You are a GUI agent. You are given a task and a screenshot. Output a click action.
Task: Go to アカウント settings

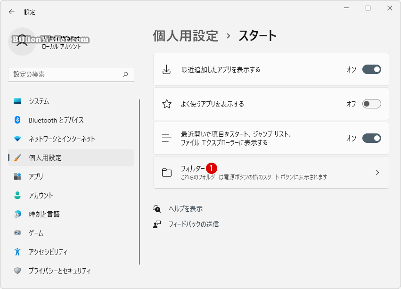[x=71, y=195]
